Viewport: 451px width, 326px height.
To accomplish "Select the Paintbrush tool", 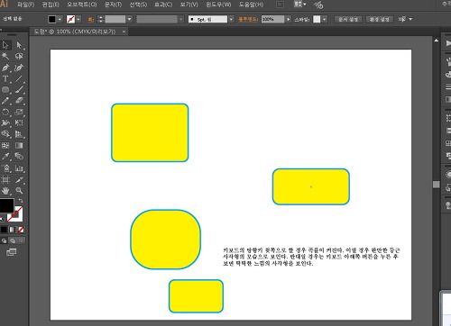I will pyautogui.click(x=19, y=90).
